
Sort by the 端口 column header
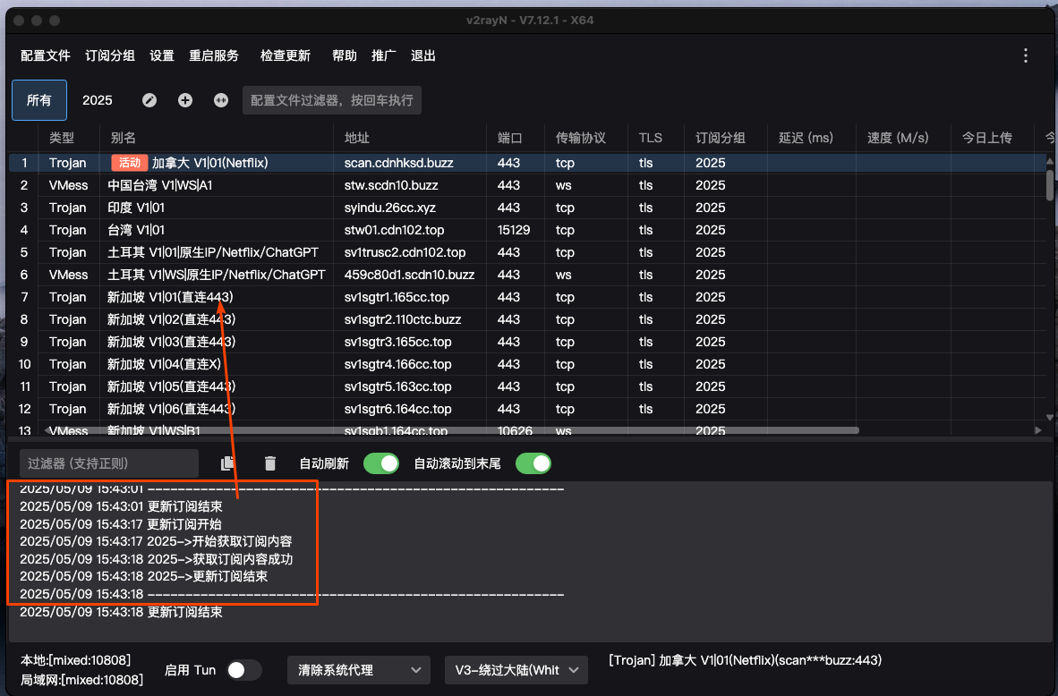(x=516, y=138)
